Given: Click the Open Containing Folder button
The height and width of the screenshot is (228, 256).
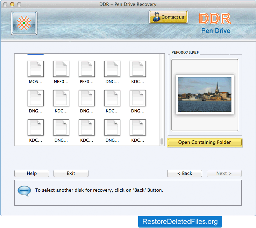Looking at the screenshot, I should [205, 142].
